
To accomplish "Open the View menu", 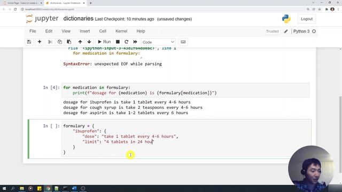I will pyautogui.click(x=66, y=31).
